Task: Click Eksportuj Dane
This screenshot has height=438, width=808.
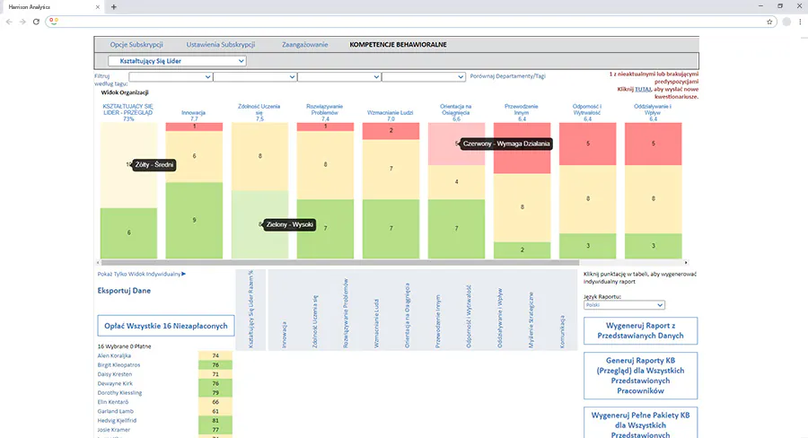Action: pyautogui.click(x=124, y=291)
